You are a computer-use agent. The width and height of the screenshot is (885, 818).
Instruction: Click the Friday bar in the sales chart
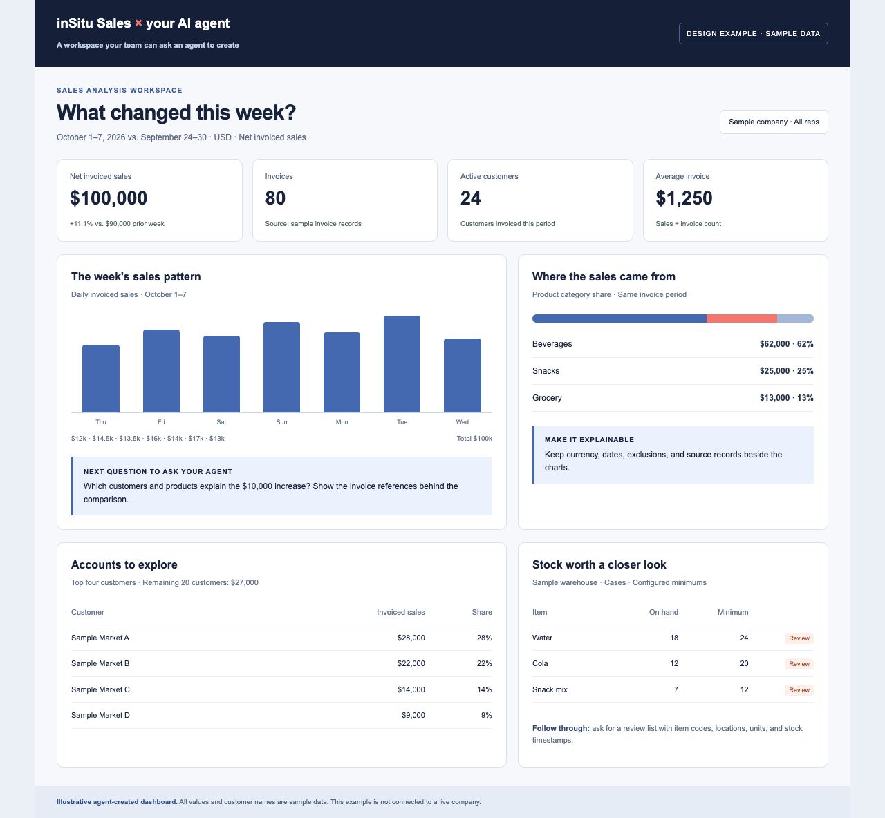coord(161,371)
